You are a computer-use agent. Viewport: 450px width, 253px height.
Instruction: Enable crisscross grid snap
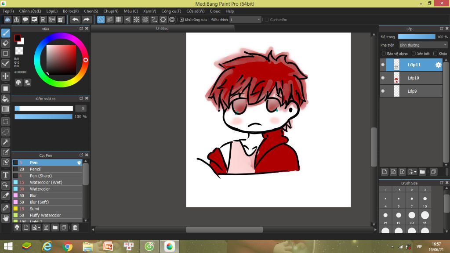point(119,19)
